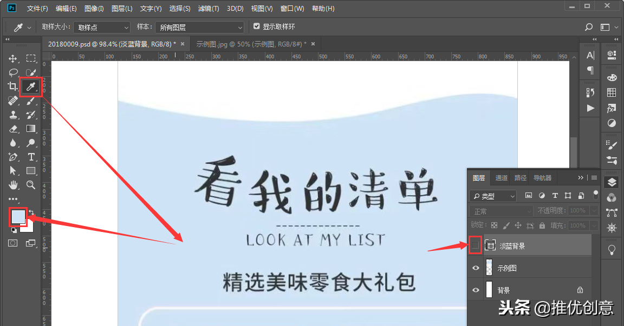Hide the 背景 layer
Screen dimensions: 624x326
(x=476, y=290)
